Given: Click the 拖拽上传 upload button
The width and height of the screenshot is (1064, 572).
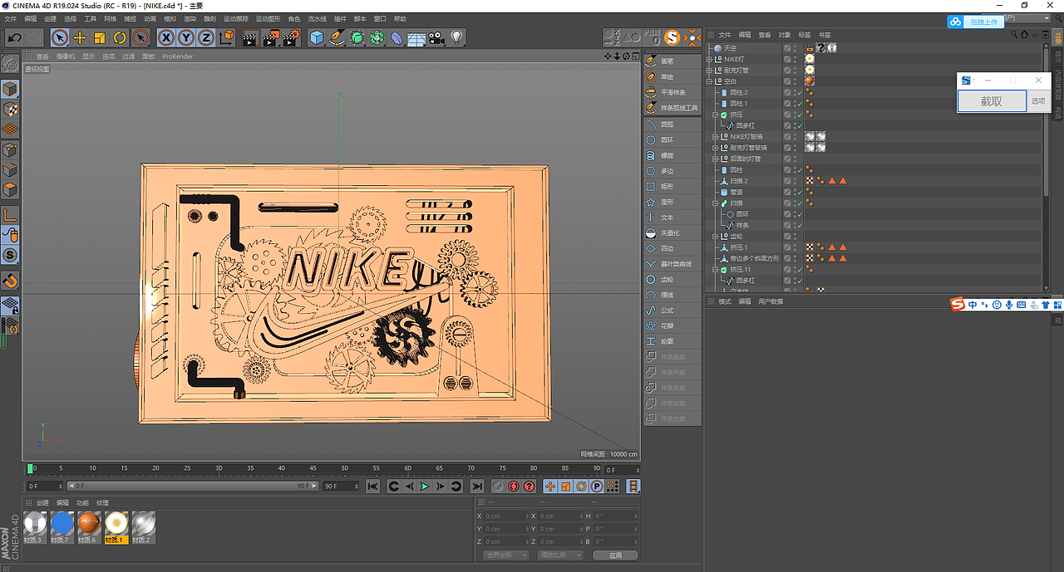Looking at the screenshot, I should [x=977, y=22].
